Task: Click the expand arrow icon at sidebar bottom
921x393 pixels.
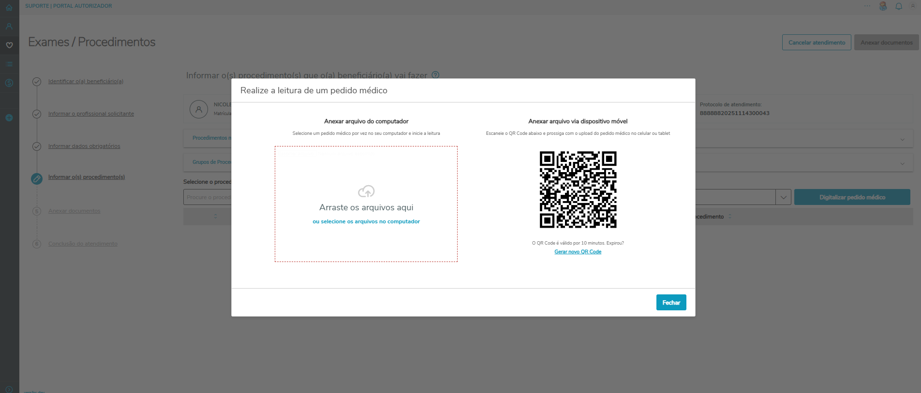Action: click(x=9, y=389)
